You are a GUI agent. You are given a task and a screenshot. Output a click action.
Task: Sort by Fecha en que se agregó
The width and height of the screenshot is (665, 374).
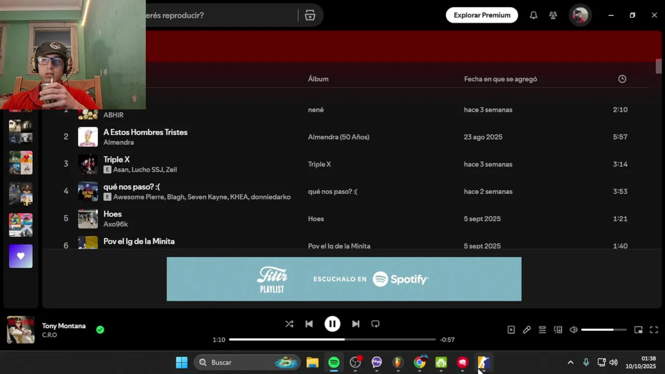click(x=500, y=79)
